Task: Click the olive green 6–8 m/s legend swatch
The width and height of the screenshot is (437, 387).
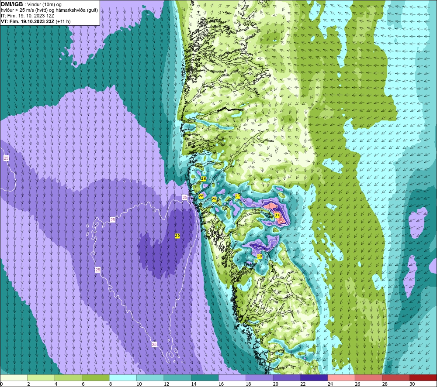Action: pyautogui.click(x=96, y=378)
